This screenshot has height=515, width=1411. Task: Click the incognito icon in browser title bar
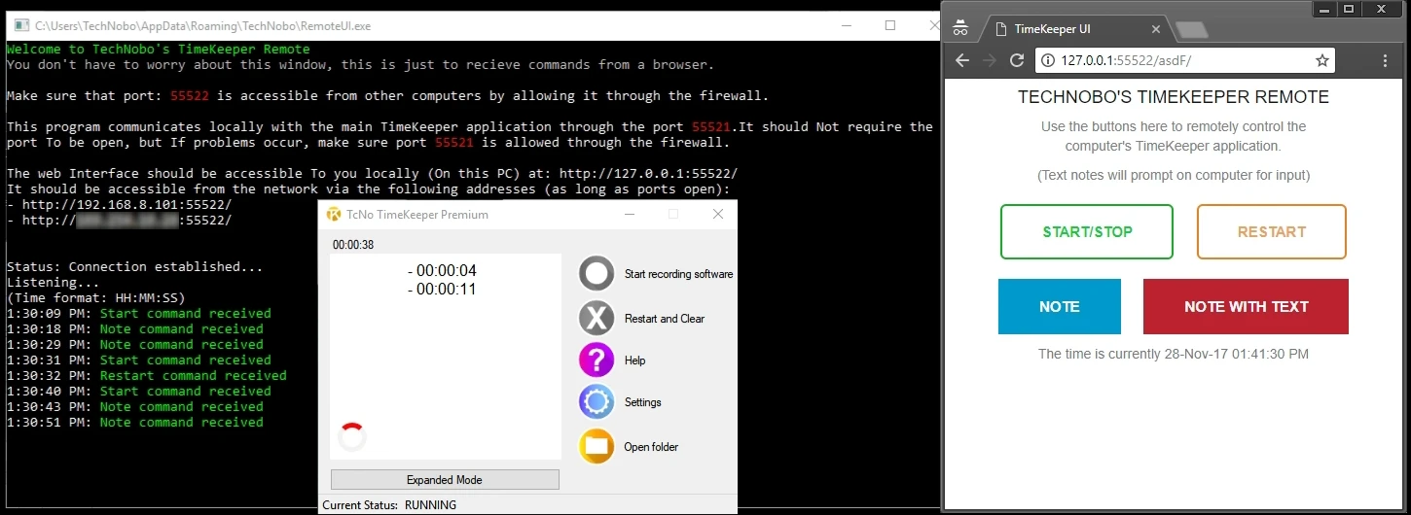coord(960,28)
